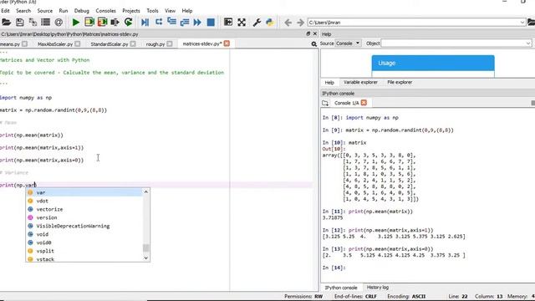Switch to the Variable explorer tab
Screen dimensions: 535x301
(x=360, y=82)
